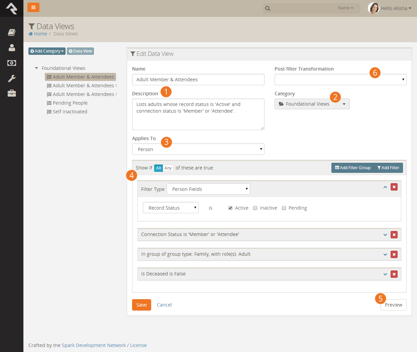Delete the In group of group type filter
Screen dimensions: 417x352
pos(394,254)
